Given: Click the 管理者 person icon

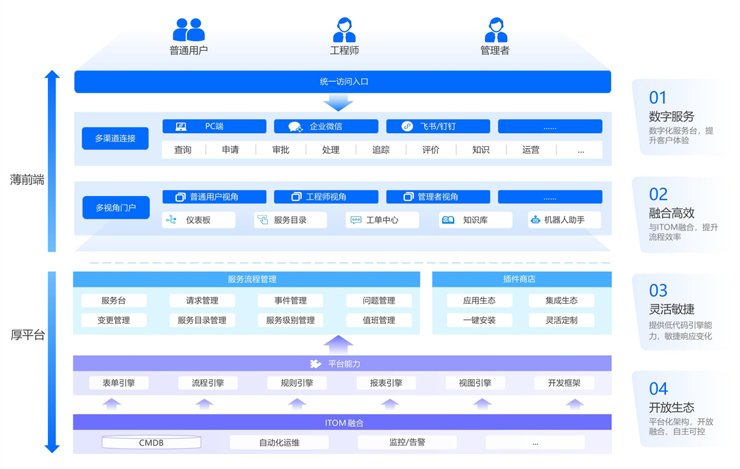Looking at the screenshot, I should (495, 30).
